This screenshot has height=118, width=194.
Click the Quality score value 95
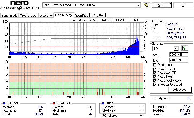pyautogui.click(x=188, y=98)
